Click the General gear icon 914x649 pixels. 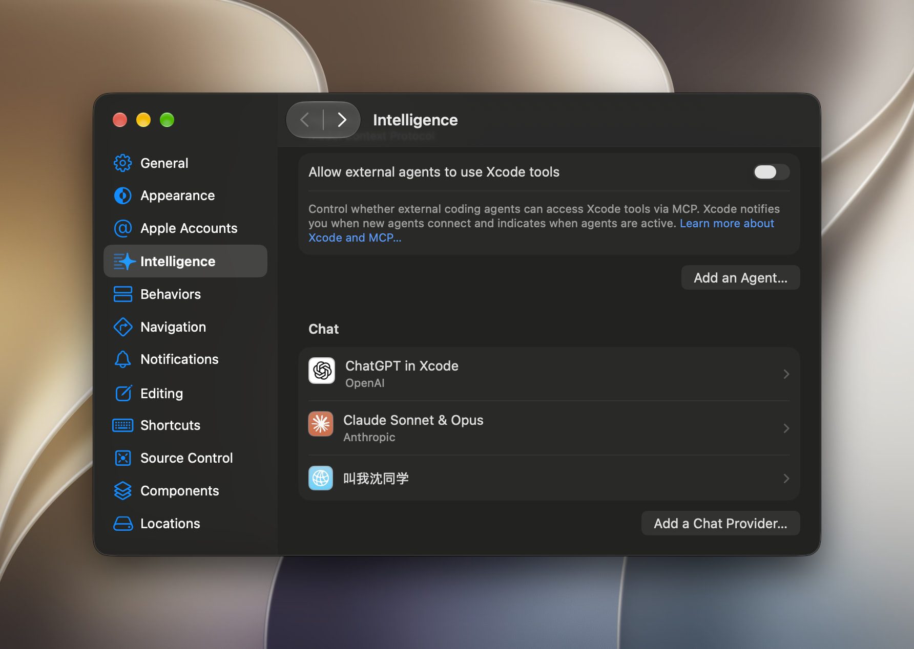122,163
